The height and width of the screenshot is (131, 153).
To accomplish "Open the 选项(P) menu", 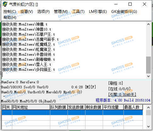I will (43, 12).
